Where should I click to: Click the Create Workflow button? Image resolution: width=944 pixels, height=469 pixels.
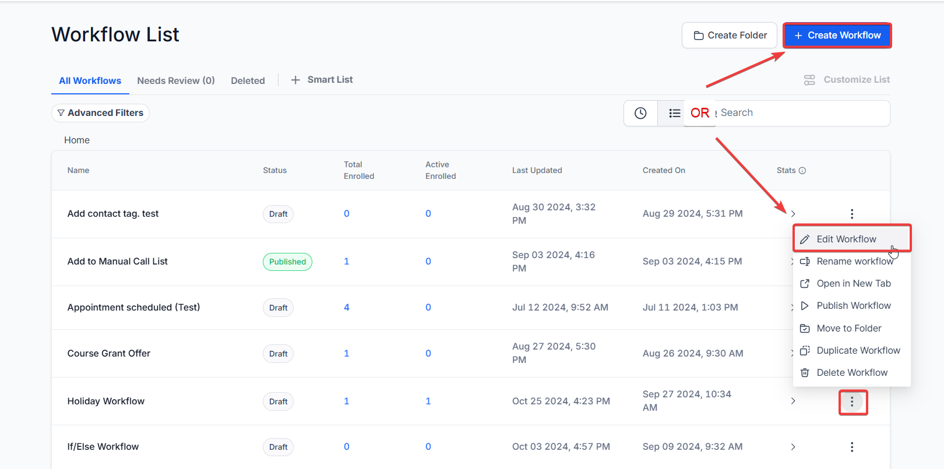pos(837,36)
